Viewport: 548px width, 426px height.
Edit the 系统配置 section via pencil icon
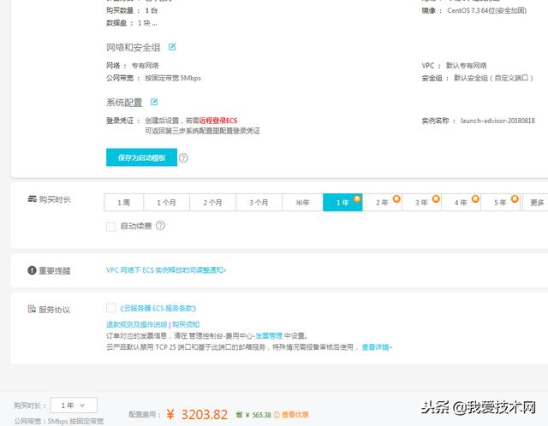pyautogui.click(x=154, y=102)
